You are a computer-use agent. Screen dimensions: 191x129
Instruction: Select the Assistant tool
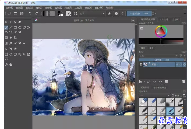(6, 49)
